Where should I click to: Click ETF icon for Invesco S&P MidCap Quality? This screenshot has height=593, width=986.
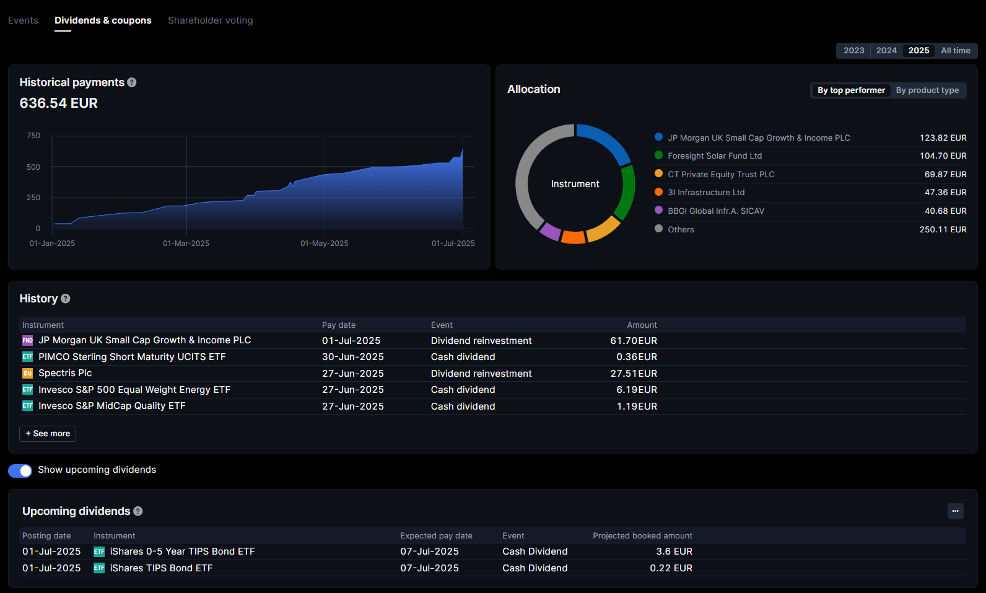pyautogui.click(x=28, y=406)
